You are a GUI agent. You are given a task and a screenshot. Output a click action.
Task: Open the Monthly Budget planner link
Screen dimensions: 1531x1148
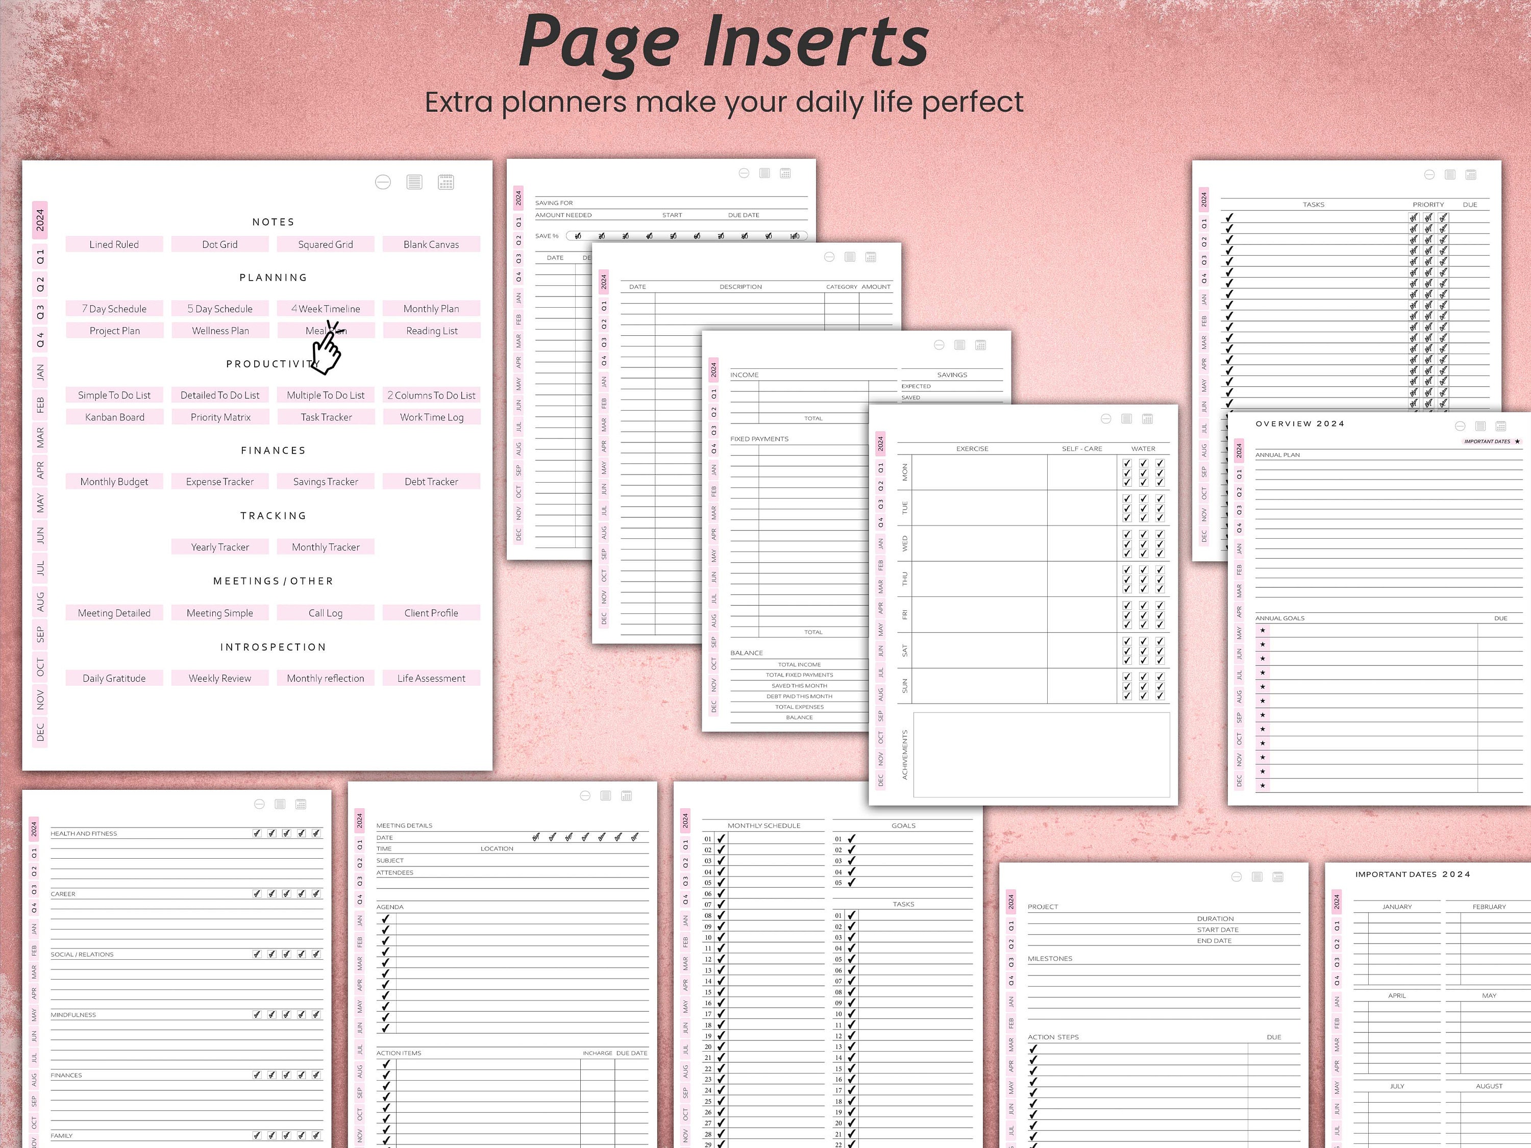(113, 481)
